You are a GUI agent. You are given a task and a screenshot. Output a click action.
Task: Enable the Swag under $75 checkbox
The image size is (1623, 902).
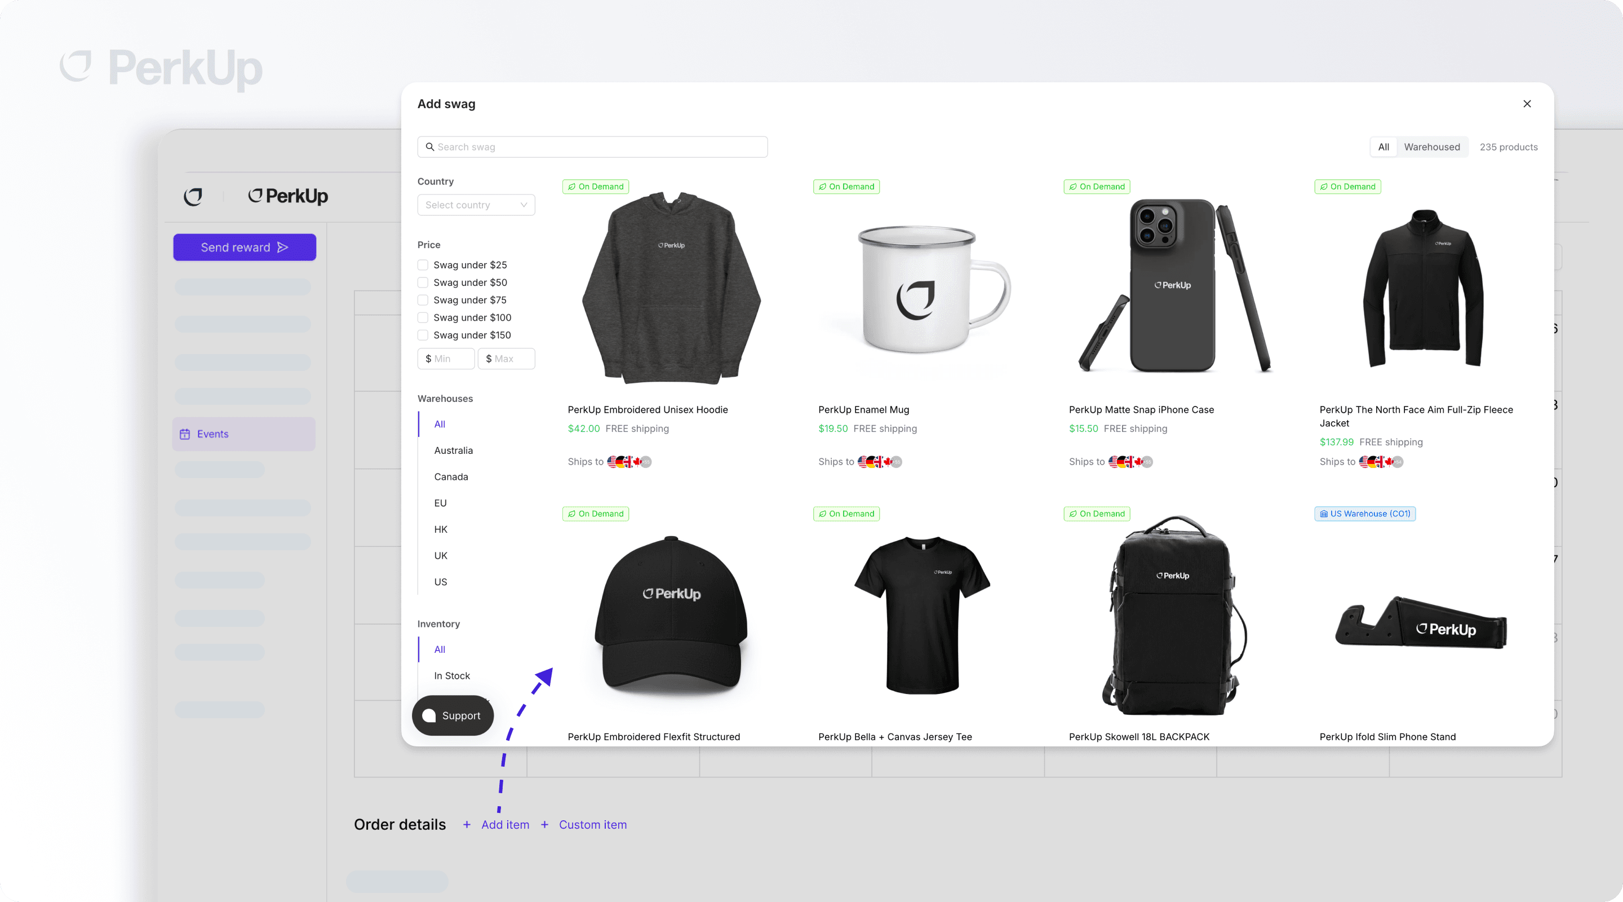[x=423, y=300]
